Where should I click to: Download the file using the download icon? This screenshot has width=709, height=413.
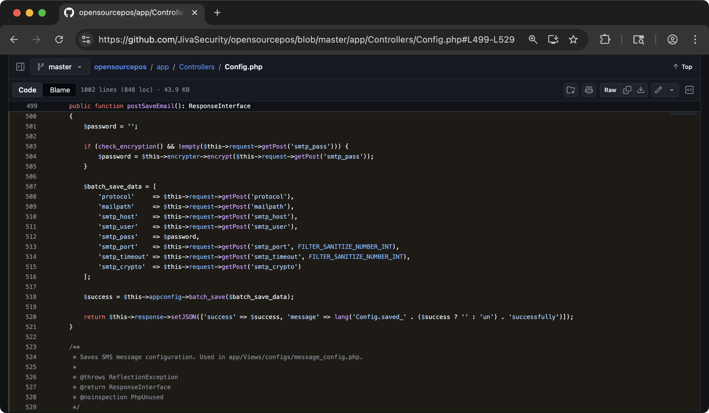(x=641, y=90)
